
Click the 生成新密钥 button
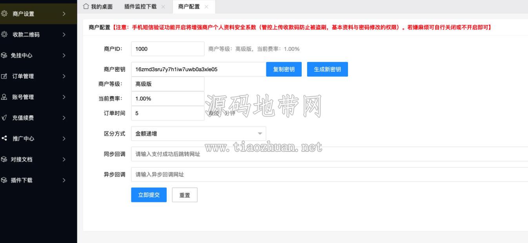328,69
